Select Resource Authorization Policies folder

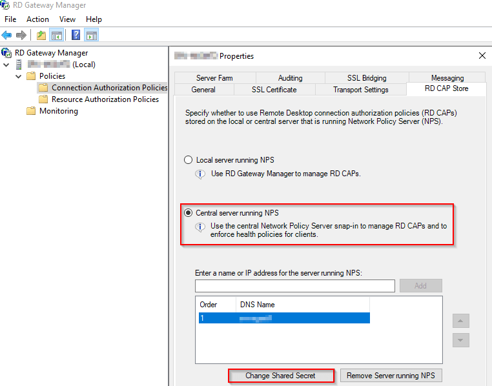(x=105, y=99)
